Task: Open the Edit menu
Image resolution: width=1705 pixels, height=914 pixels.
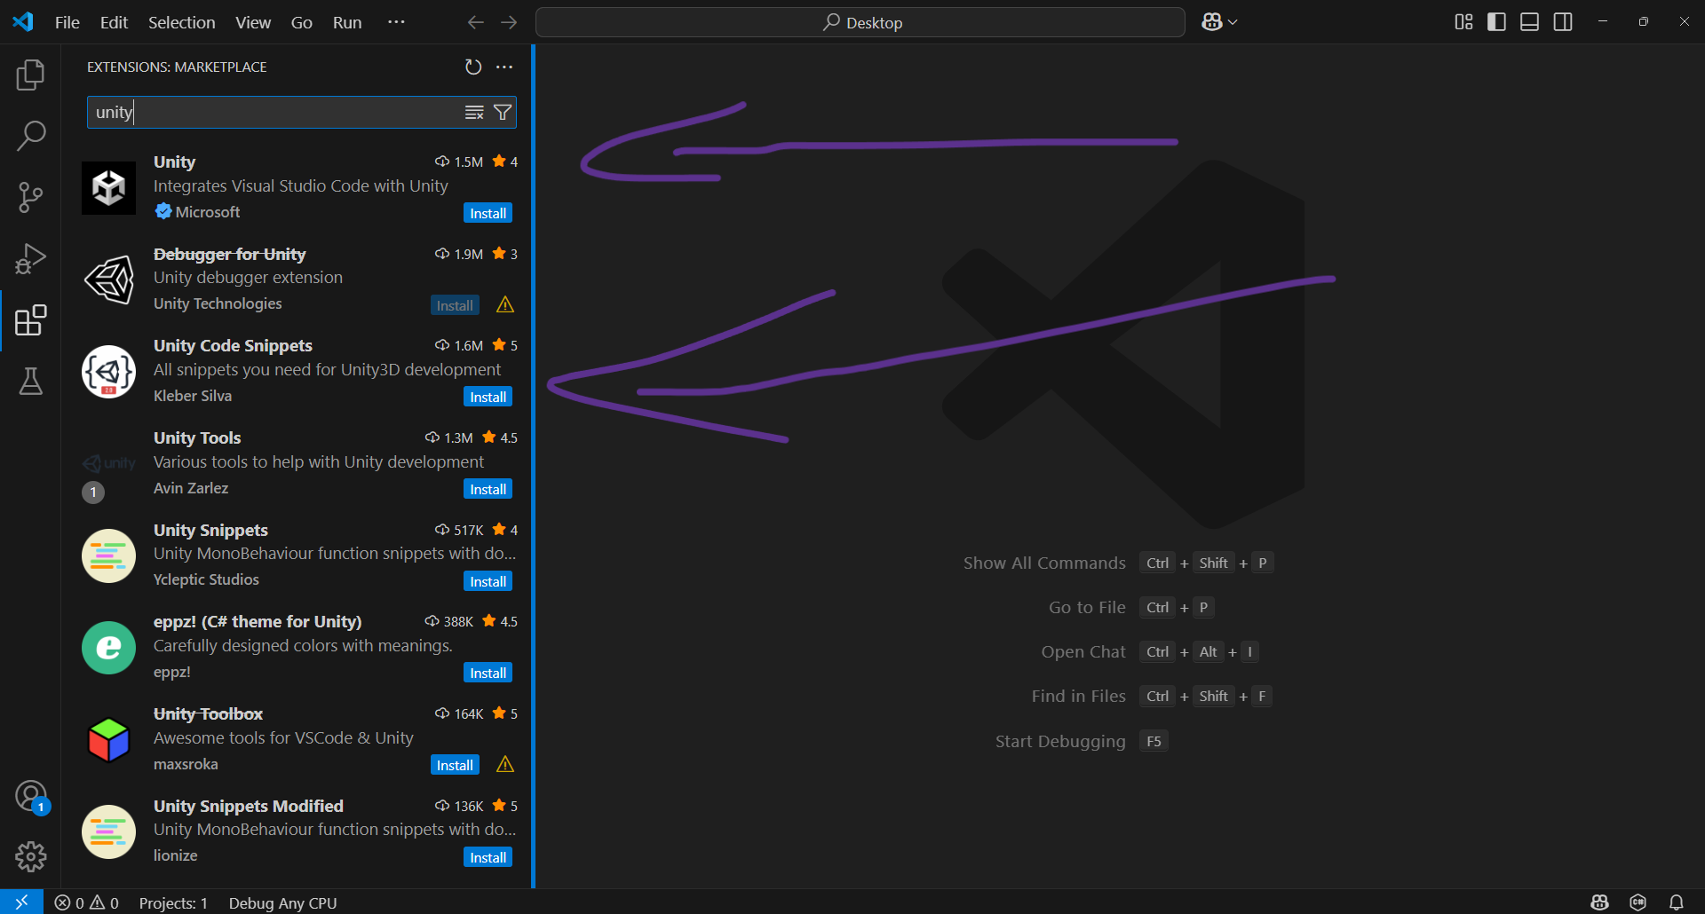Action: coord(114,22)
